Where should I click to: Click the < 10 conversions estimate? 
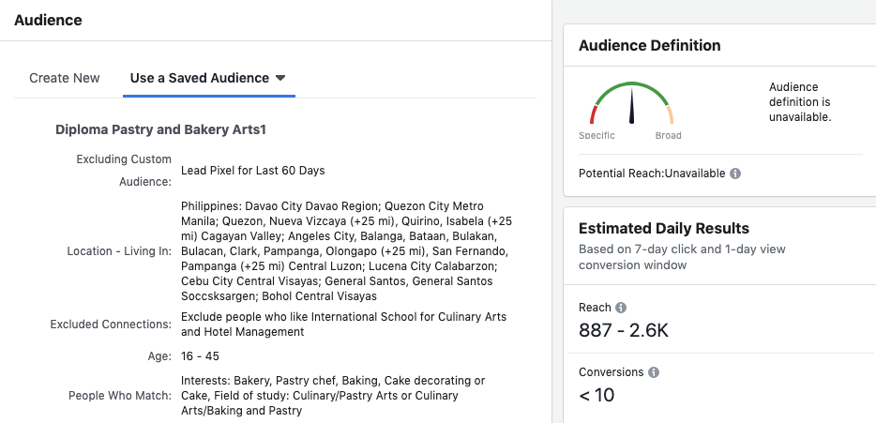tap(597, 395)
